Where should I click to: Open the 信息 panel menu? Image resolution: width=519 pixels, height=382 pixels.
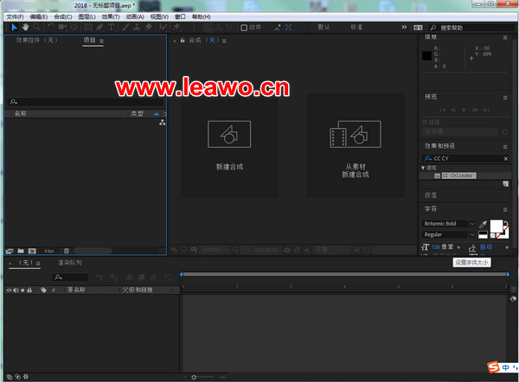click(x=505, y=38)
